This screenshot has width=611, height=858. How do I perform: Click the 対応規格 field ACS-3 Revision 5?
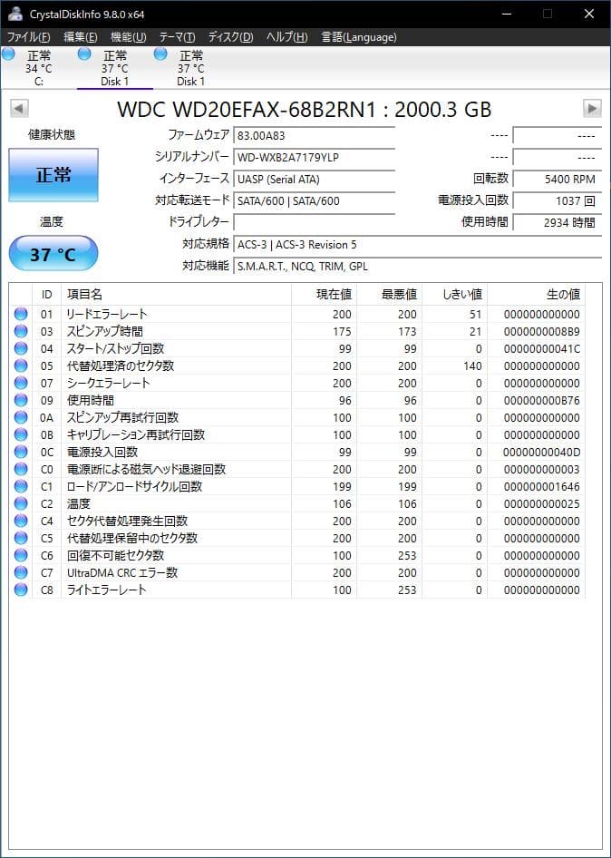[x=417, y=245]
